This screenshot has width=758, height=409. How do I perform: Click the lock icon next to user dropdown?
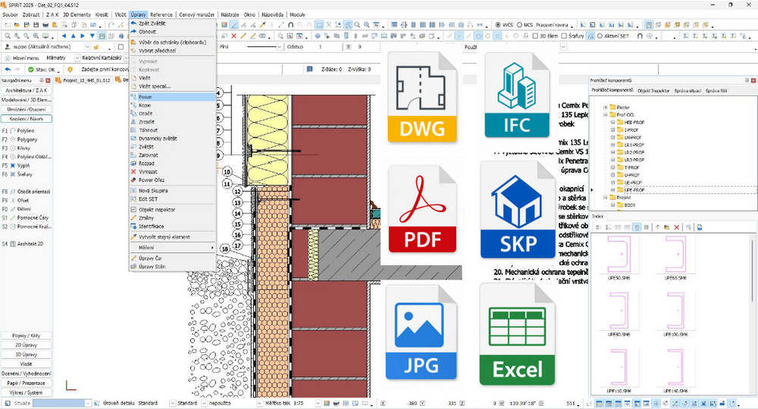pos(96,47)
